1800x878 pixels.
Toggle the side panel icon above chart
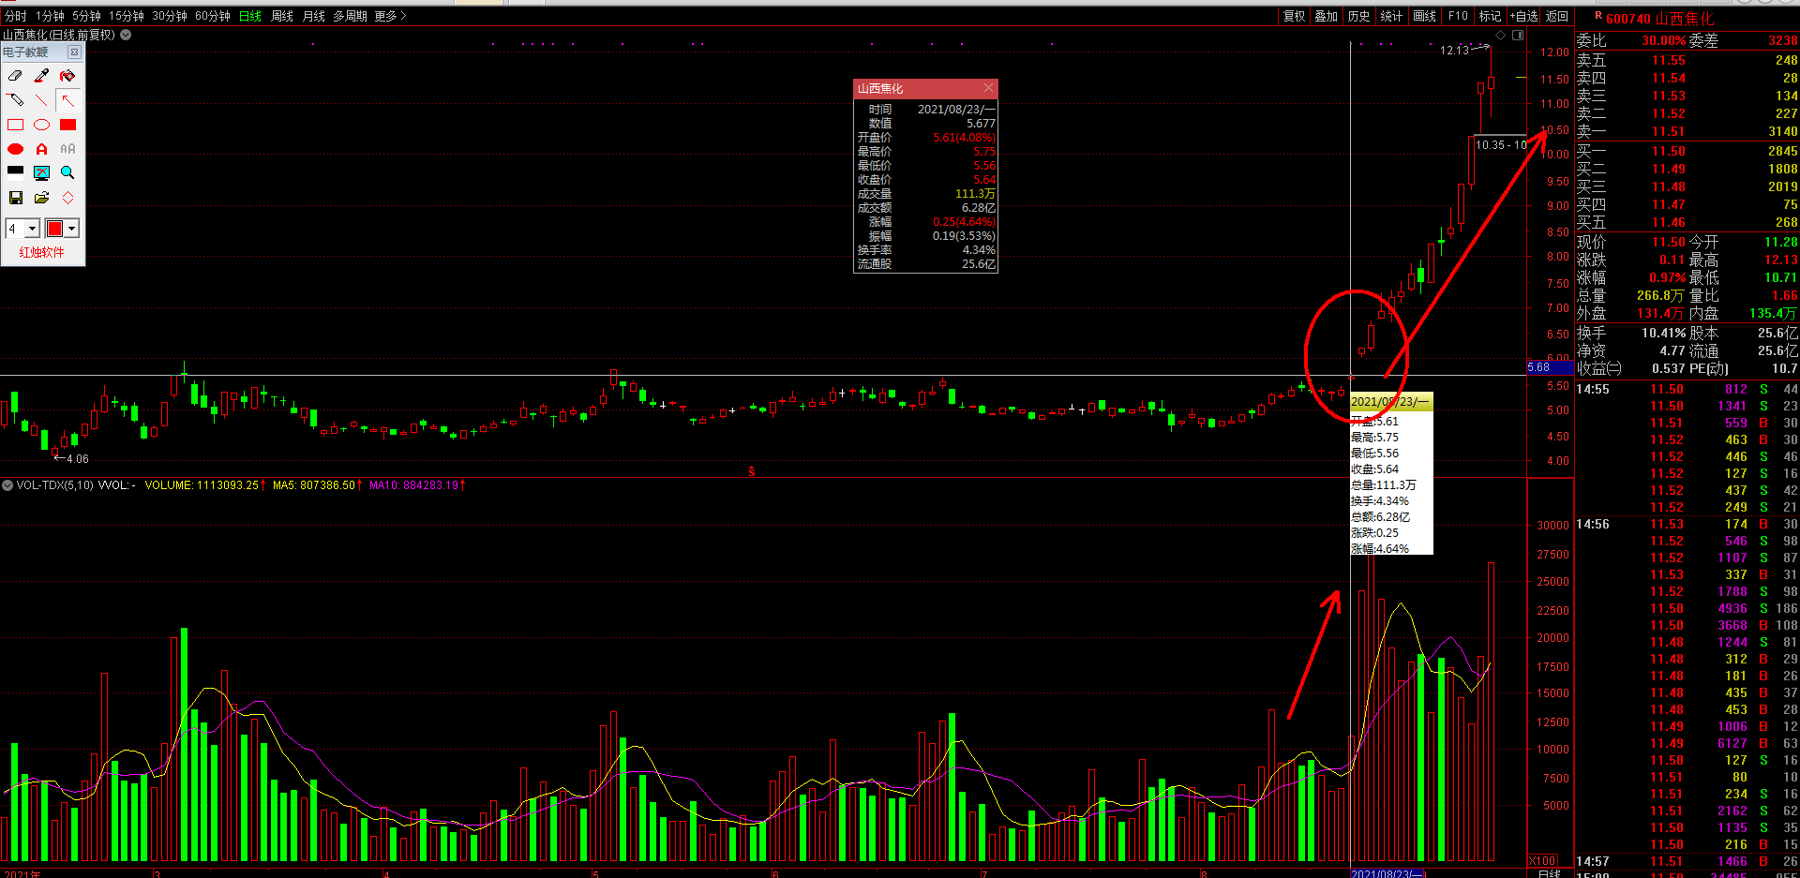click(x=1518, y=35)
